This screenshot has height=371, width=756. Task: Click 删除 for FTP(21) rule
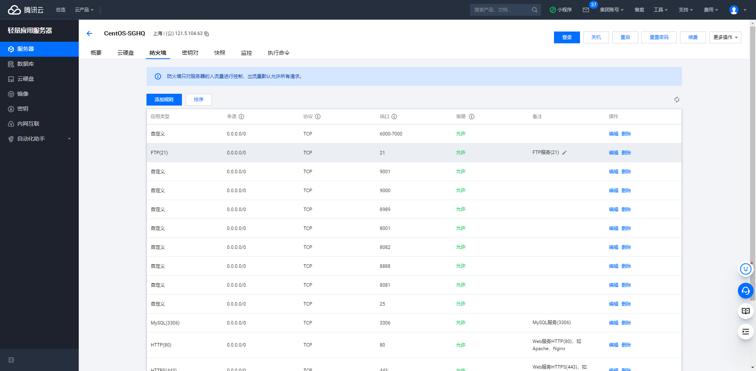point(626,153)
